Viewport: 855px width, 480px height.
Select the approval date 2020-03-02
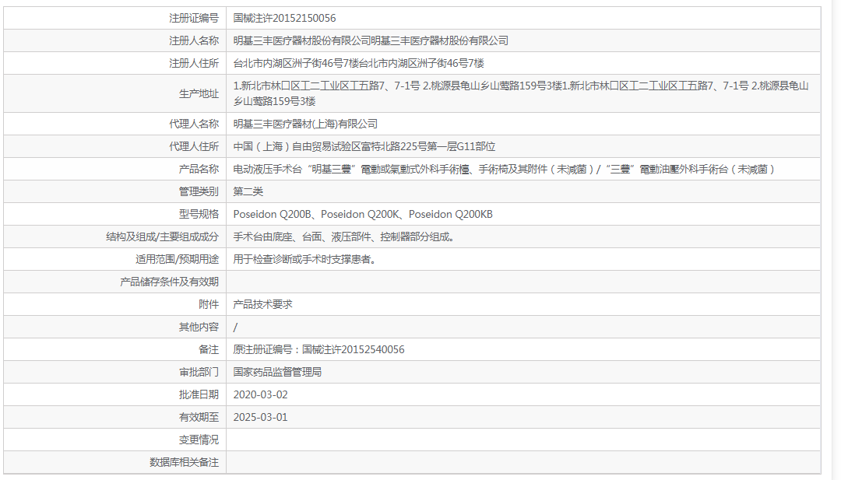(261, 394)
